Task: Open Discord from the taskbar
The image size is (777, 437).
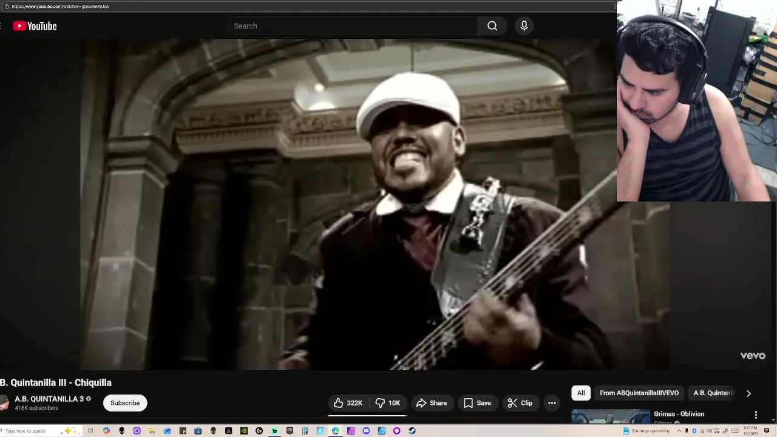Action: 366,431
